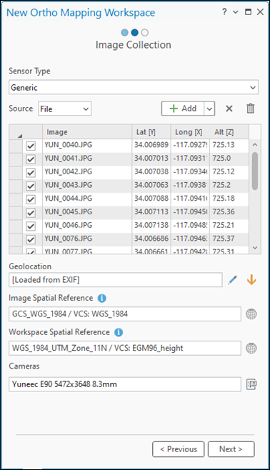
Task: Click the Add images button
Action: [183, 109]
